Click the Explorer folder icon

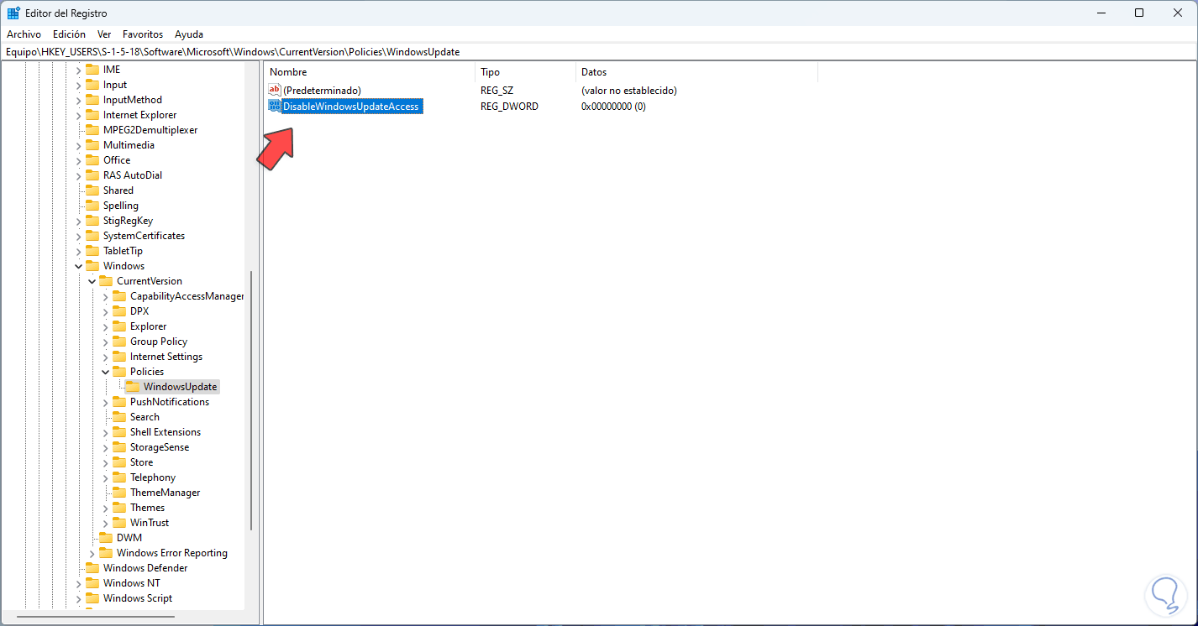[119, 326]
